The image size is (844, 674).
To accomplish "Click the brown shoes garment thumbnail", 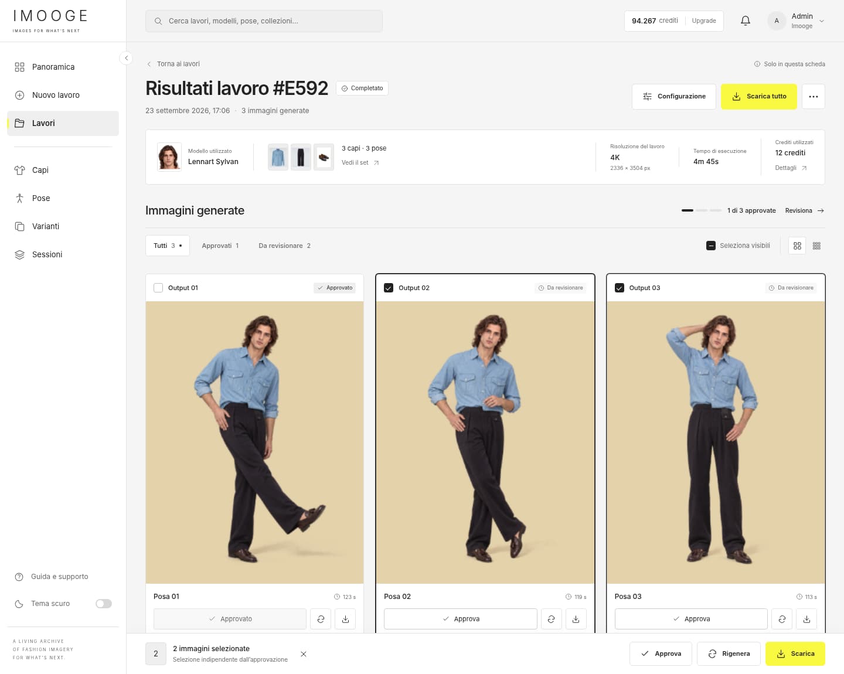I will tap(324, 157).
